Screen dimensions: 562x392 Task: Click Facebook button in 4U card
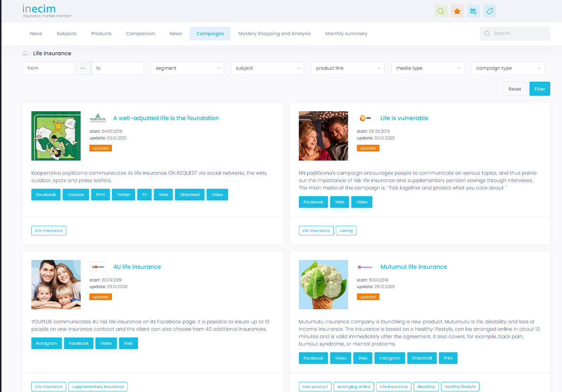click(79, 343)
